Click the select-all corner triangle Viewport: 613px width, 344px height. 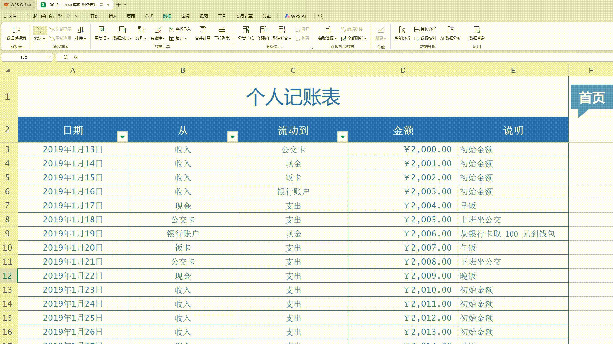point(8,70)
